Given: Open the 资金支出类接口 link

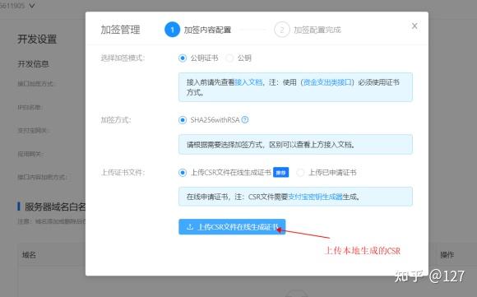Looking at the screenshot, I should pos(327,82).
